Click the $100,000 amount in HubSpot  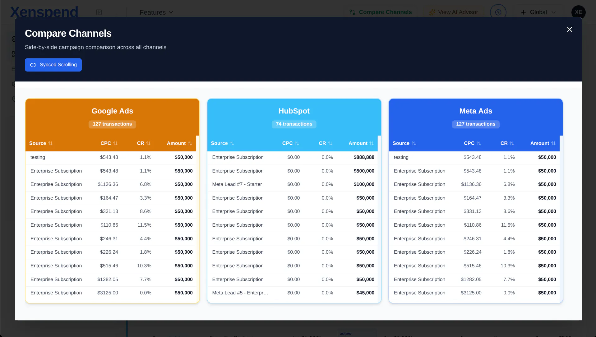pyautogui.click(x=364, y=184)
